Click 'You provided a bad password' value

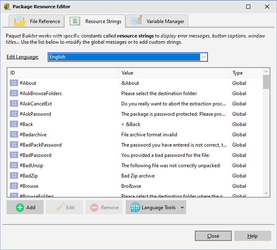click(165, 155)
